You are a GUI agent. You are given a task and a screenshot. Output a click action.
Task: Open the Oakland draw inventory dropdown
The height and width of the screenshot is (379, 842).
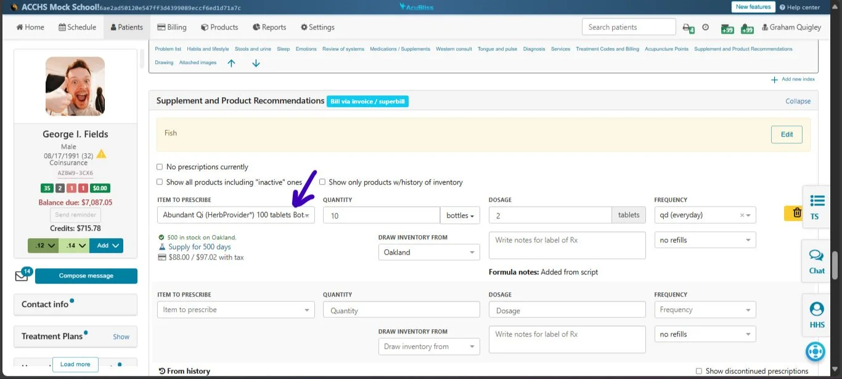point(429,252)
